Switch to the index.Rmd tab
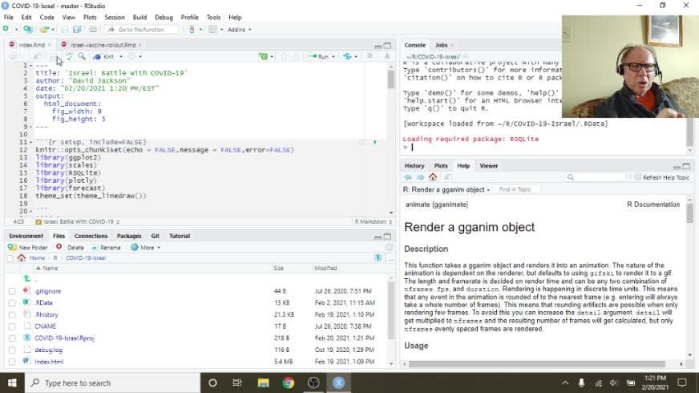Screen dimensions: 699x393 31,45
